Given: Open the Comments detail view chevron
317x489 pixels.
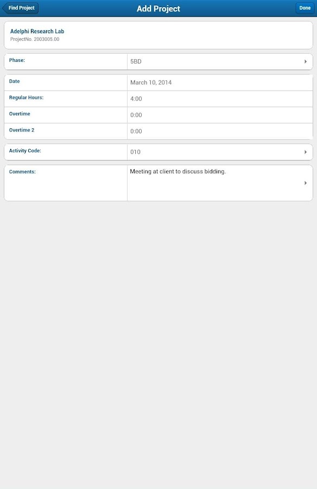Looking at the screenshot, I should tap(305, 183).
